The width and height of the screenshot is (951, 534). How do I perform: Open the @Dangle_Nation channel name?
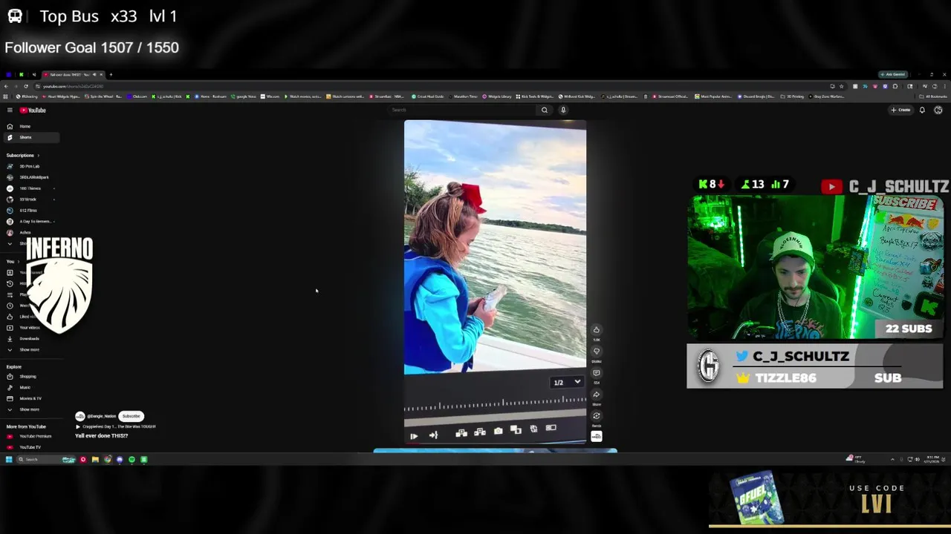tap(102, 417)
